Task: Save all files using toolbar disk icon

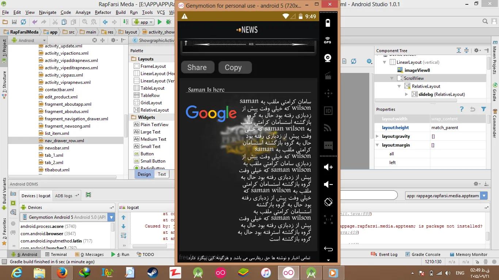Action: tap(14, 22)
